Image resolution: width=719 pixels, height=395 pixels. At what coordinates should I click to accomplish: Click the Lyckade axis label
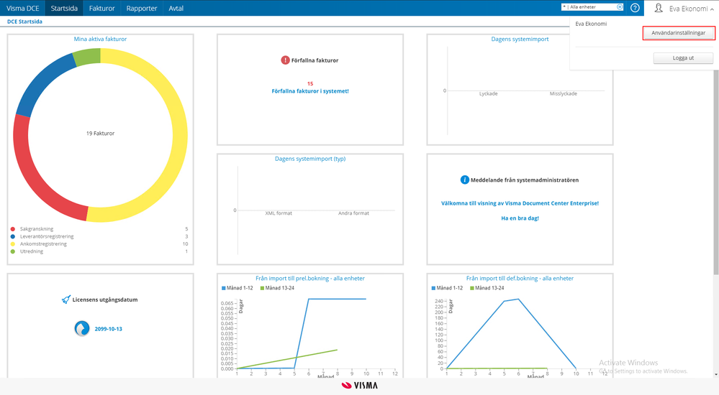coord(489,93)
